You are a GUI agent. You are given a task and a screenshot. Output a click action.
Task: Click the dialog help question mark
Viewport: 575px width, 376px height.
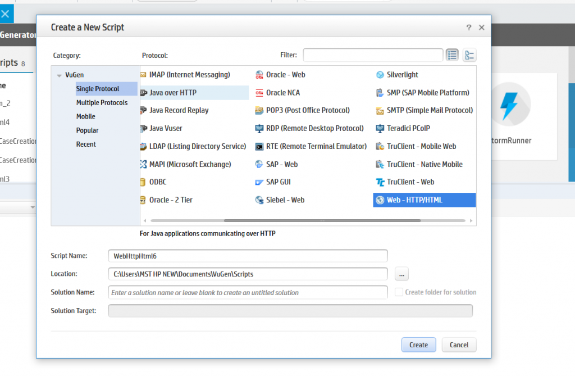(469, 28)
